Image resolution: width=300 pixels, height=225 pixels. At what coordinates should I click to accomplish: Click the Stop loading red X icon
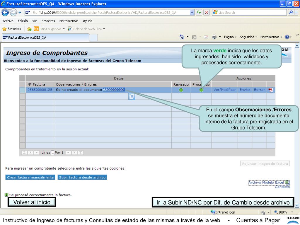[207, 13]
